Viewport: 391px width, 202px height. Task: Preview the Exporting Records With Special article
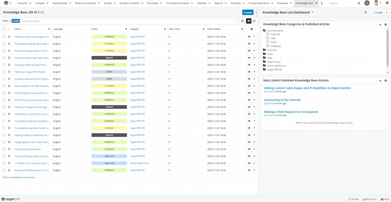click(249, 86)
